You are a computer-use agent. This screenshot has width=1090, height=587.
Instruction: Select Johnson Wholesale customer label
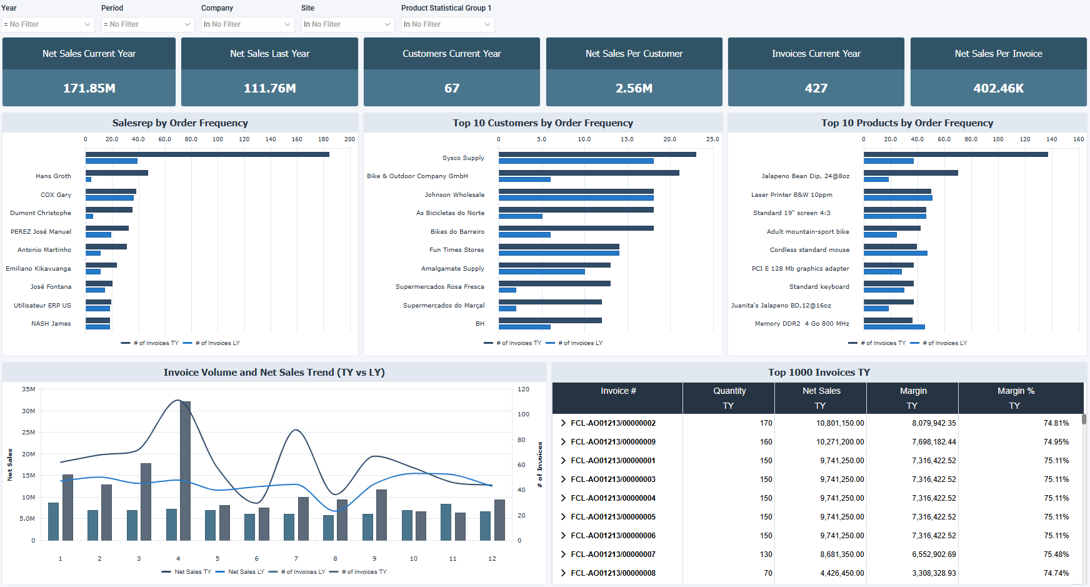454,195
